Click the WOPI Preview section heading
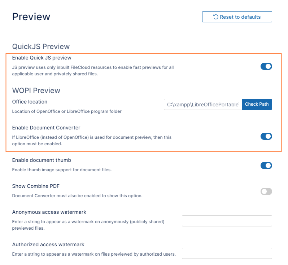 (x=36, y=90)
